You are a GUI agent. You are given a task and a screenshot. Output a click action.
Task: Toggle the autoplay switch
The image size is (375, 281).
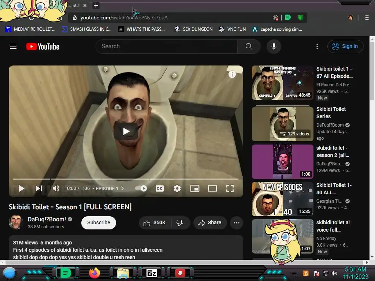pyautogui.click(x=141, y=188)
